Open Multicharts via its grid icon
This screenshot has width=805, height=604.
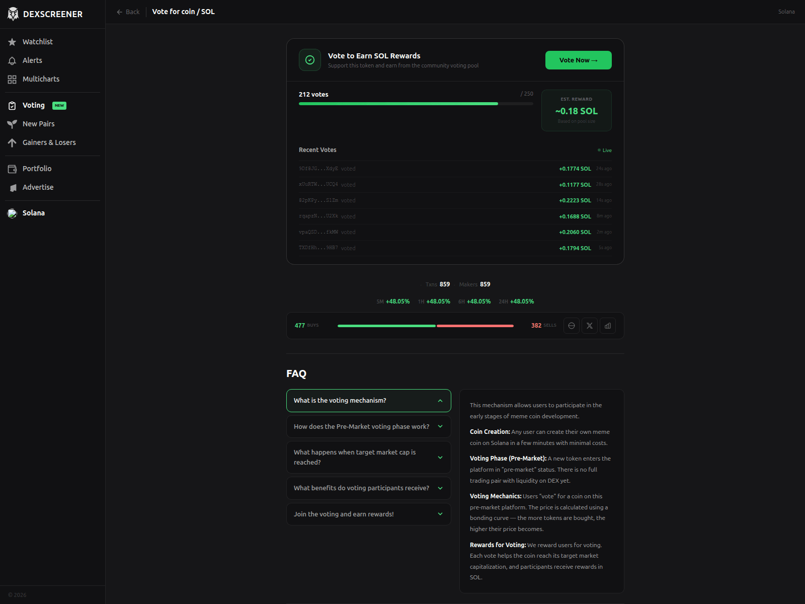tap(12, 79)
